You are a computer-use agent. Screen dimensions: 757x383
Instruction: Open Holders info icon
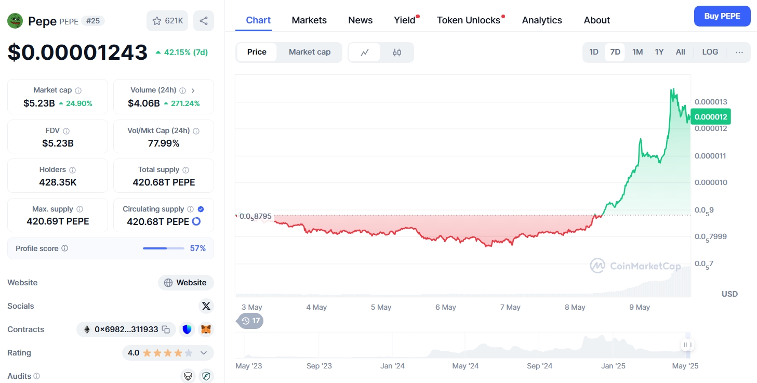coord(72,170)
